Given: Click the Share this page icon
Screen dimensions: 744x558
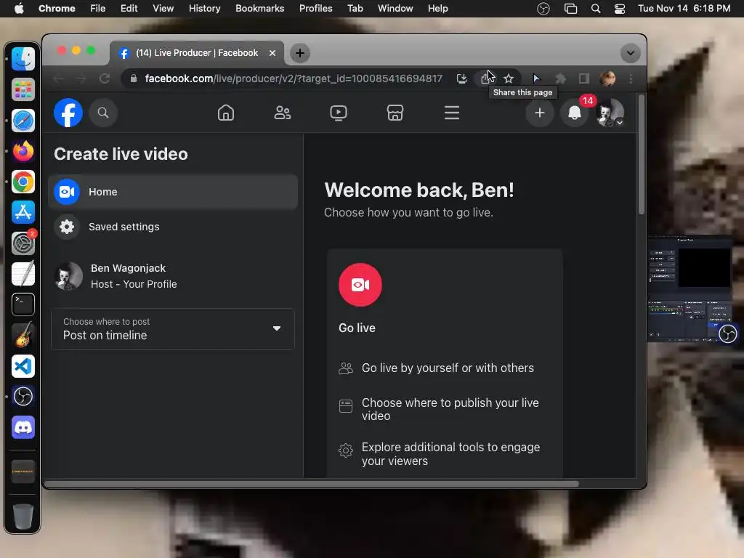Looking at the screenshot, I should tap(485, 78).
